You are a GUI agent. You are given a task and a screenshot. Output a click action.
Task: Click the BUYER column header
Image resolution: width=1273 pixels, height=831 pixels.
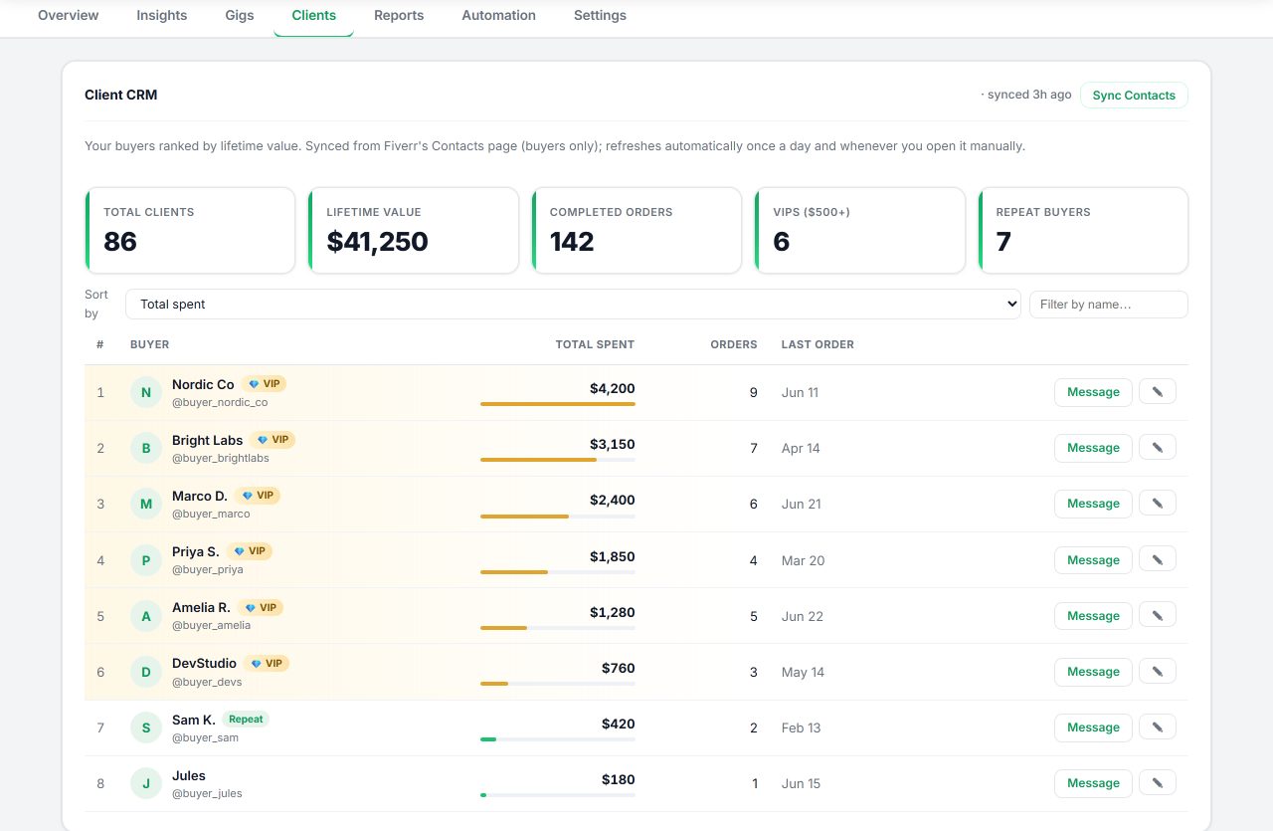coord(150,344)
